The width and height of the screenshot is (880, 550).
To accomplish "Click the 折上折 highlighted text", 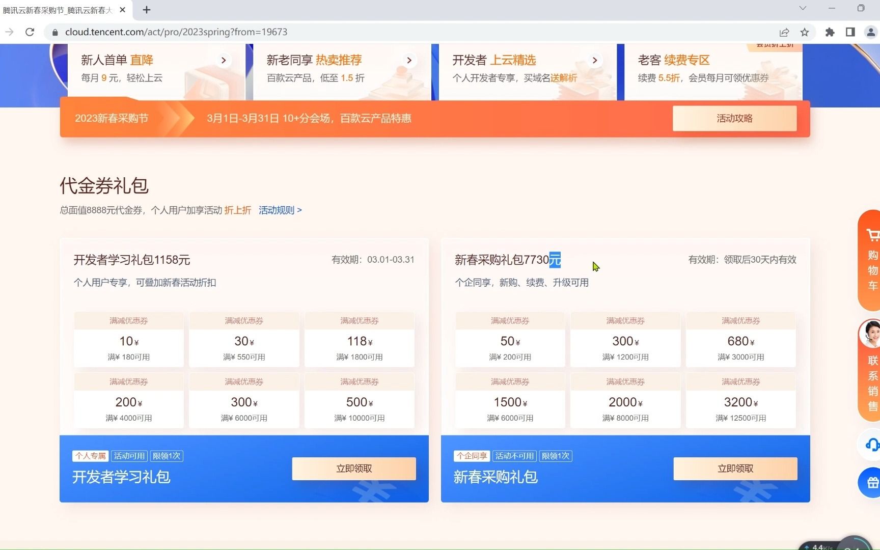I will click(x=238, y=210).
